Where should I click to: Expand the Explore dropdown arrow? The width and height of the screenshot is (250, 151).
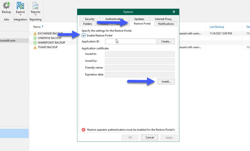pos(20,15)
